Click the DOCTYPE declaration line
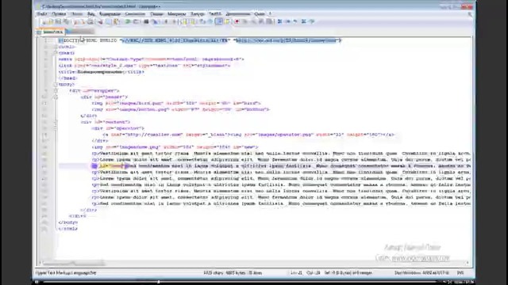The height and width of the screenshot is (285, 508). (x=199, y=40)
